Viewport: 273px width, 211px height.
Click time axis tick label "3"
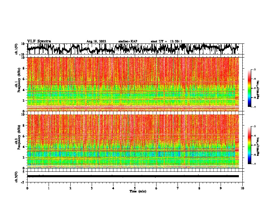(x=92, y=188)
